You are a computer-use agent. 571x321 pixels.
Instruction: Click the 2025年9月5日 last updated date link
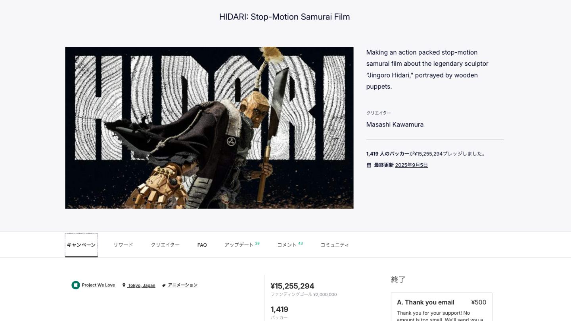coord(412,165)
